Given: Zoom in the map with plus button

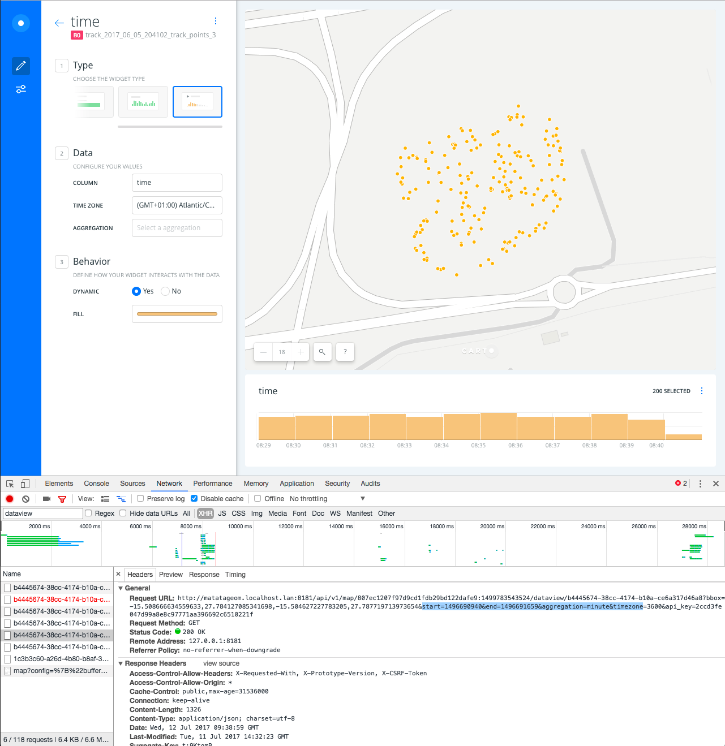Looking at the screenshot, I should [301, 352].
